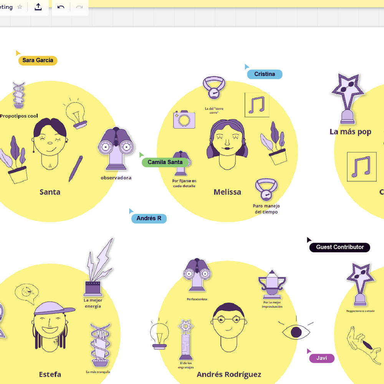384x384 pixels.
Task: Select the La mejor energía caption
Action: click(x=93, y=303)
